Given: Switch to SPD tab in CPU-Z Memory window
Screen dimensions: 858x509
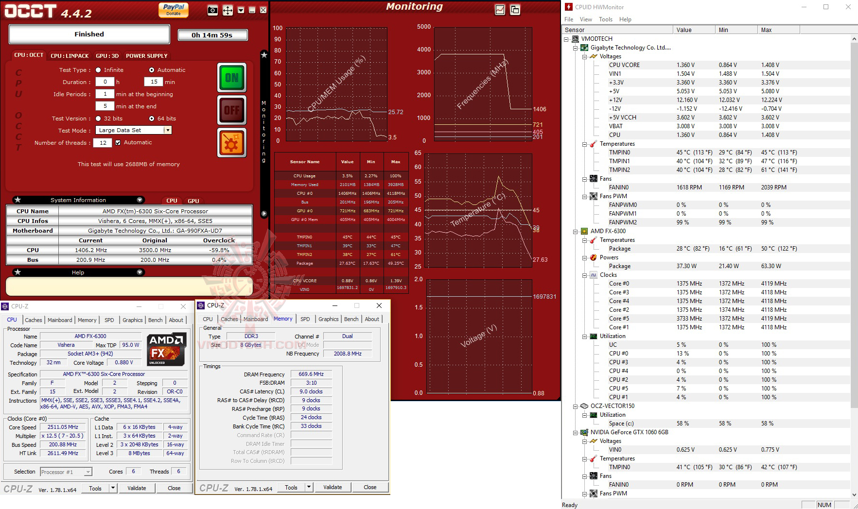Looking at the screenshot, I should (x=305, y=319).
